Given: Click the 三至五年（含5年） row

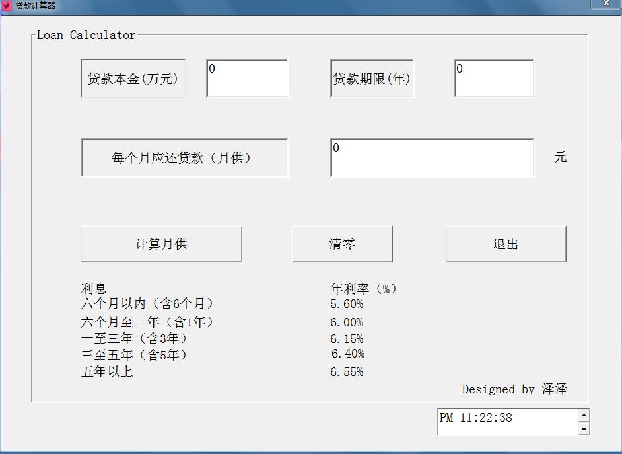Looking at the screenshot, I should point(133,355).
